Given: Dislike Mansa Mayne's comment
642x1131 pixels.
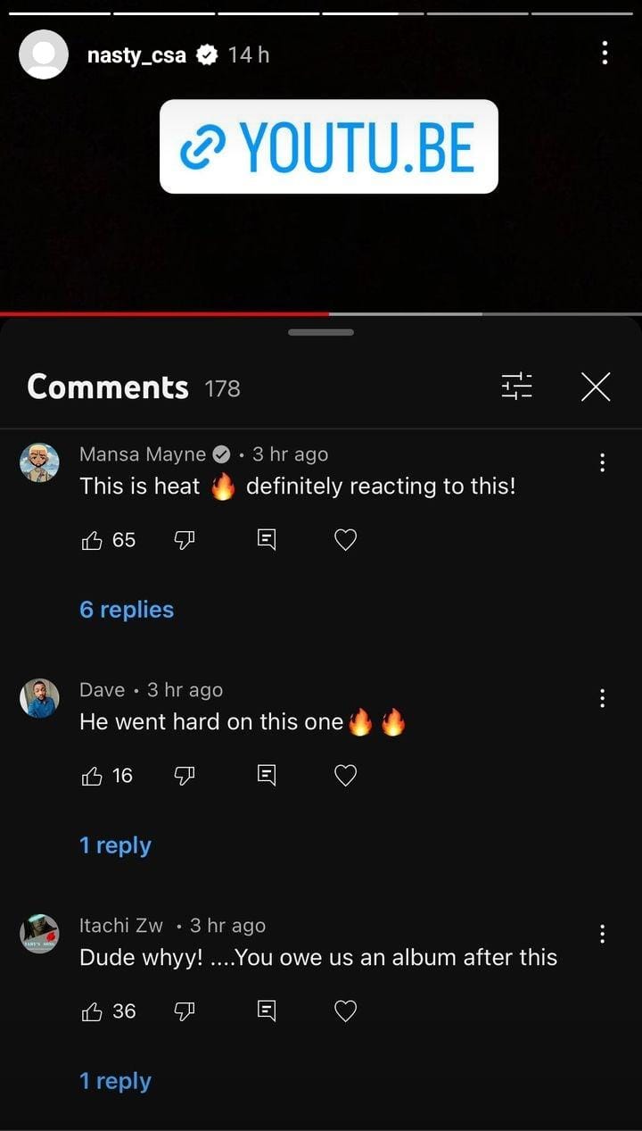Looking at the screenshot, I should [185, 540].
